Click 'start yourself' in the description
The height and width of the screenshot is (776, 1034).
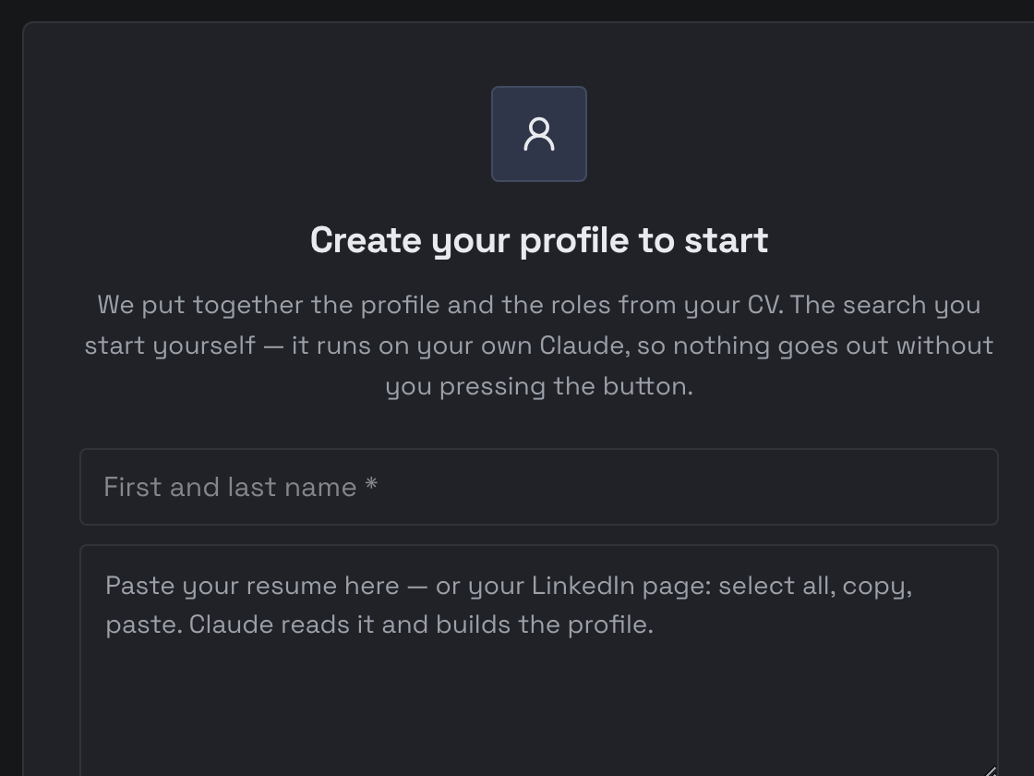[170, 346]
